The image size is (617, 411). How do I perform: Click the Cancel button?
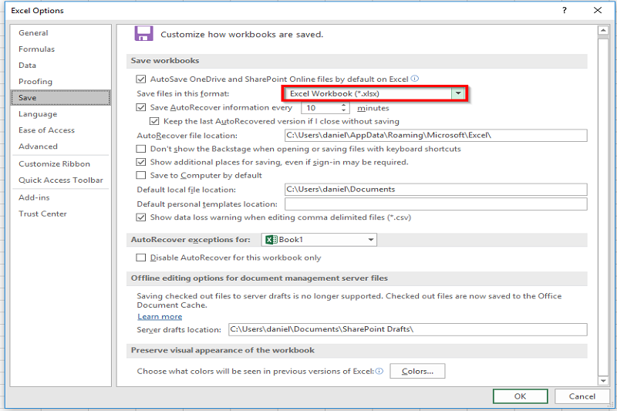582,396
